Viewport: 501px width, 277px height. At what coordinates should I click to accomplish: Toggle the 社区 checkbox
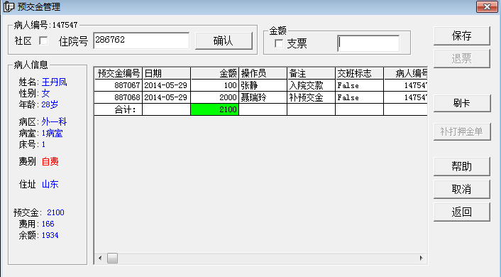(43, 40)
